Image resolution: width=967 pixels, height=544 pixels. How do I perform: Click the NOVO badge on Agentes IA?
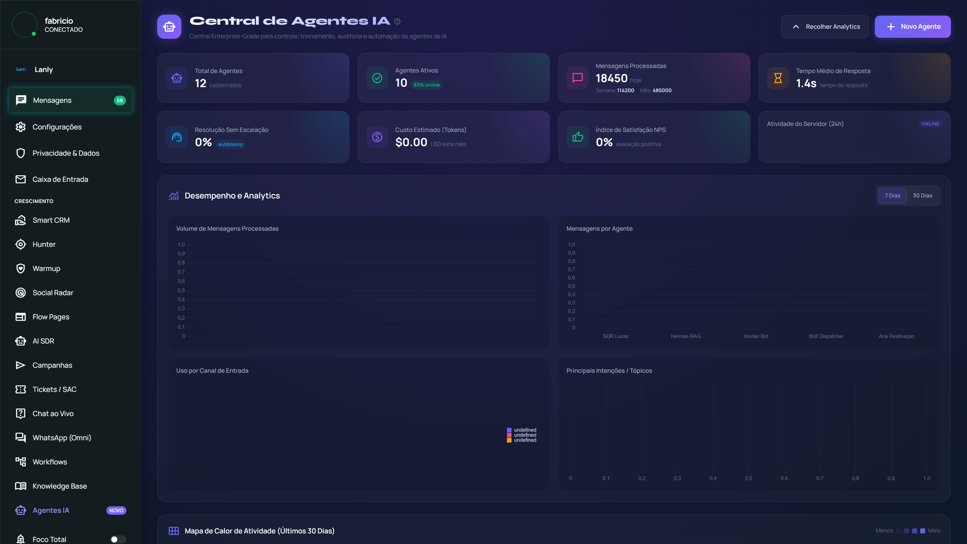click(x=116, y=511)
